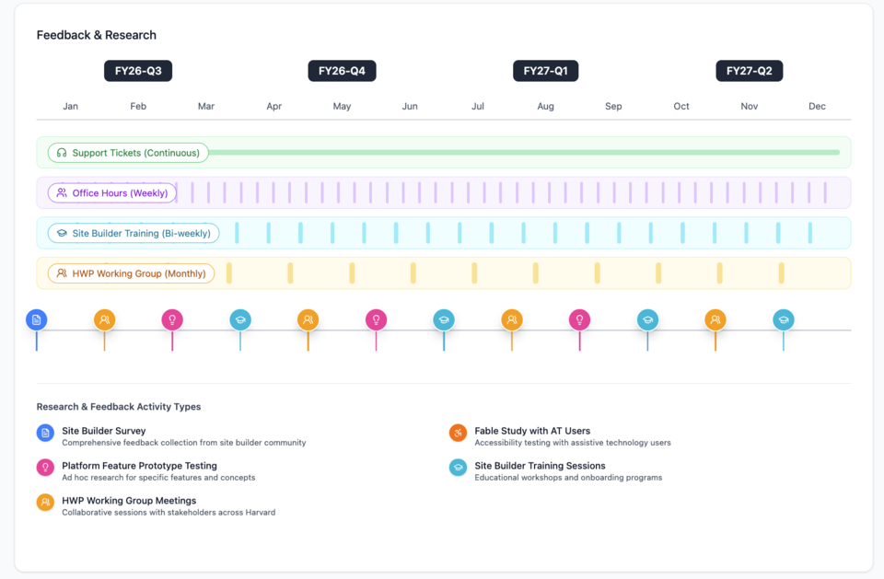
Task: Click the Nov month label
Action: click(750, 106)
